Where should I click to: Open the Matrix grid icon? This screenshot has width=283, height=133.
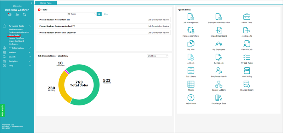point(191,84)
